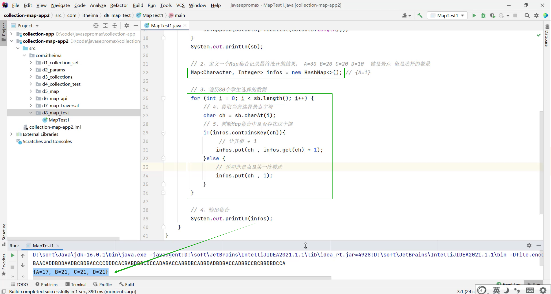Click Collapse All in Project panel

pos(115,25)
